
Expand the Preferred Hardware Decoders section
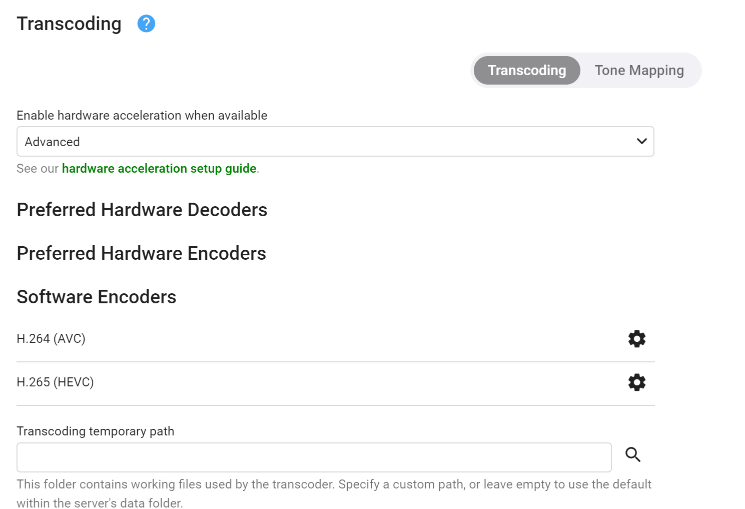coord(142,210)
